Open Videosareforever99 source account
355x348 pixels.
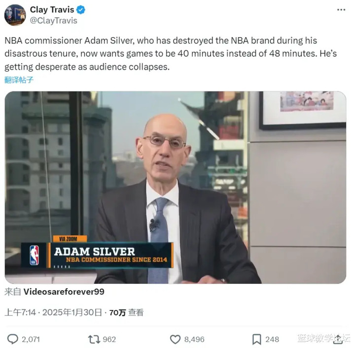point(64,292)
